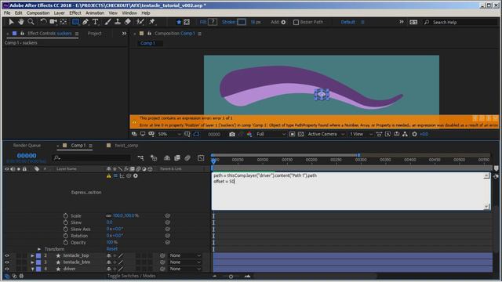This screenshot has height=282, width=502.
Task: Open the 50% magnification dropdown
Action: click(x=169, y=134)
